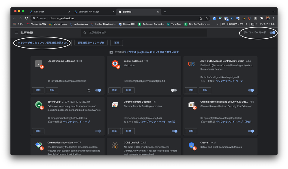
Task: Switch to the Edit User tab
Action: coord(50,12)
